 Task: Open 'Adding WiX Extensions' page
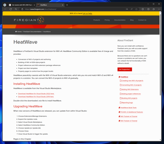click(x=129, y=89)
